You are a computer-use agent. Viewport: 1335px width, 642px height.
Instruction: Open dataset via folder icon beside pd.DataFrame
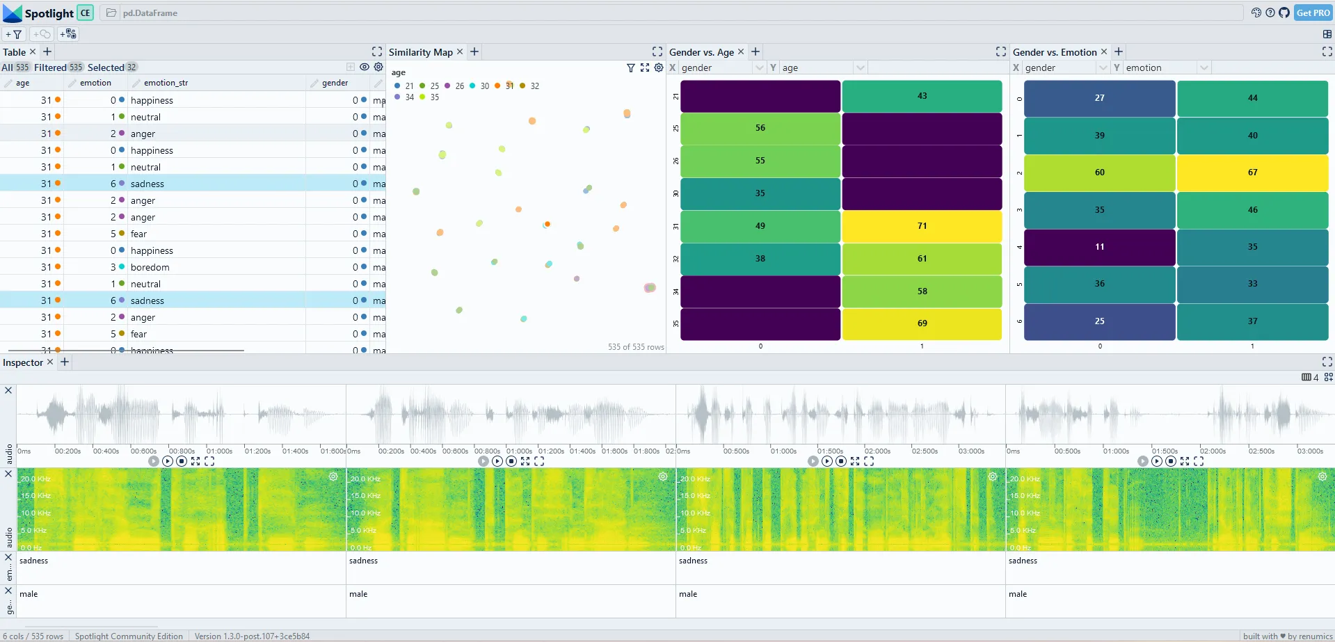pos(111,13)
